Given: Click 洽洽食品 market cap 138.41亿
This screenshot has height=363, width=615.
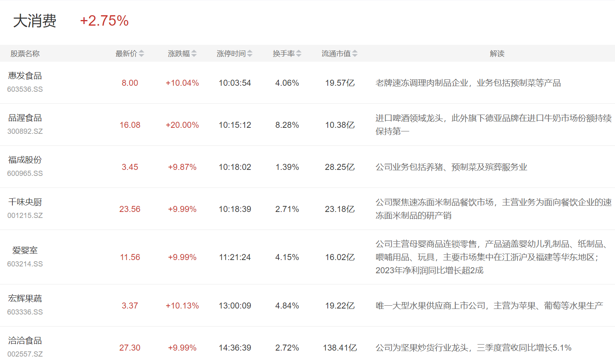Looking at the screenshot, I should click(340, 348).
